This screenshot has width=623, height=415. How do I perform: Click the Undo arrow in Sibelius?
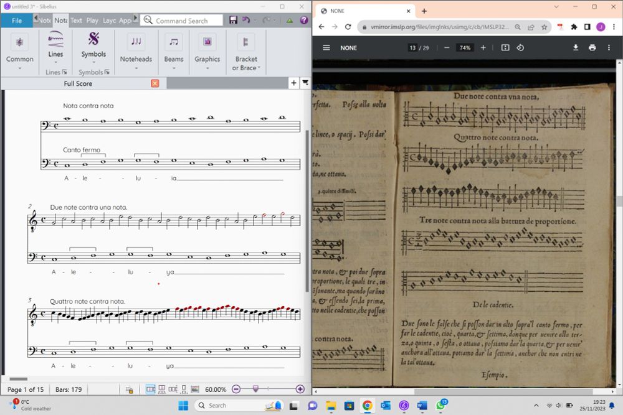coord(246,21)
